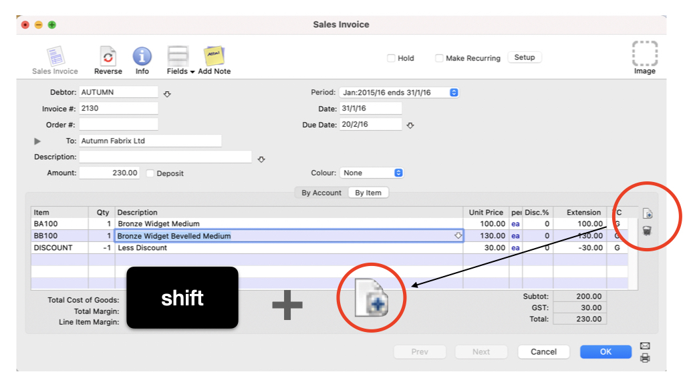691x390 pixels.
Task: Open the Colour dropdown
Action: [x=371, y=173]
